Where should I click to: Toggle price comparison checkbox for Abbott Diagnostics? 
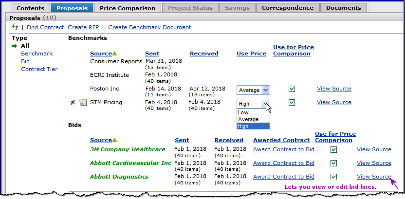pyautogui.click(x=333, y=177)
